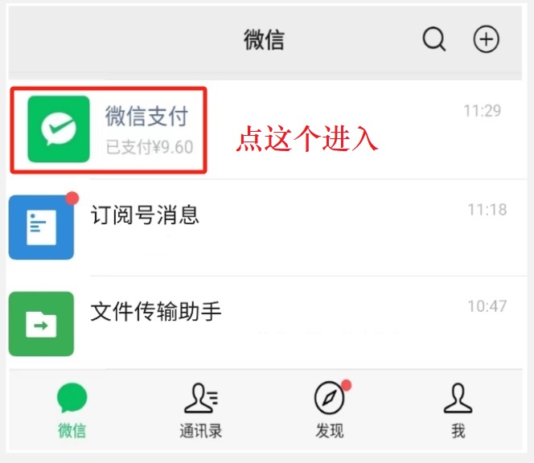This screenshot has height=463, width=534.
Task: Switch to the 我 tab label
Action: tap(458, 431)
